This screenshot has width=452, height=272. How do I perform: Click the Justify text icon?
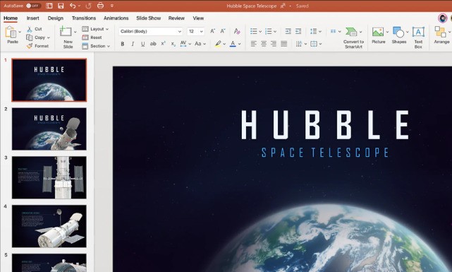pos(284,44)
